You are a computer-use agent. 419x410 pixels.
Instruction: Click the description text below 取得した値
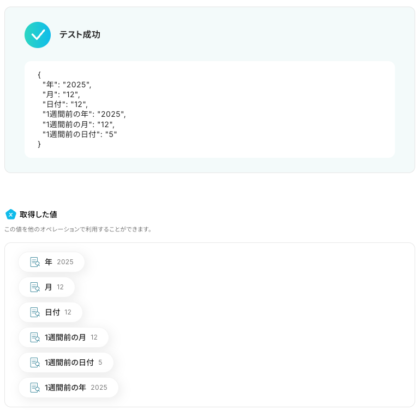(78, 229)
